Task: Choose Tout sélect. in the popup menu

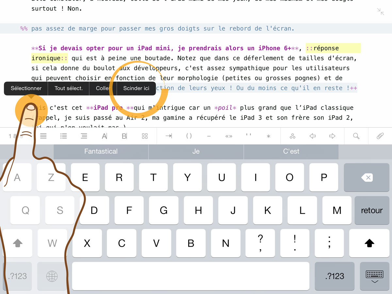Action: click(x=69, y=88)
